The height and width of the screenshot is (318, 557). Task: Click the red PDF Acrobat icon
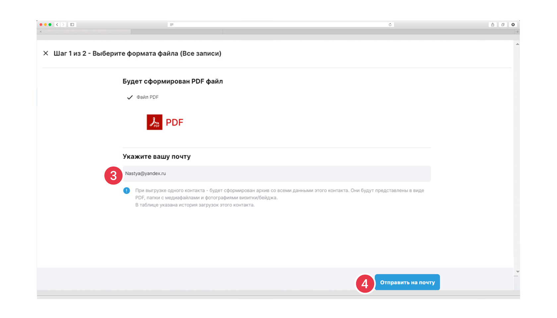(x=155, y=122)
